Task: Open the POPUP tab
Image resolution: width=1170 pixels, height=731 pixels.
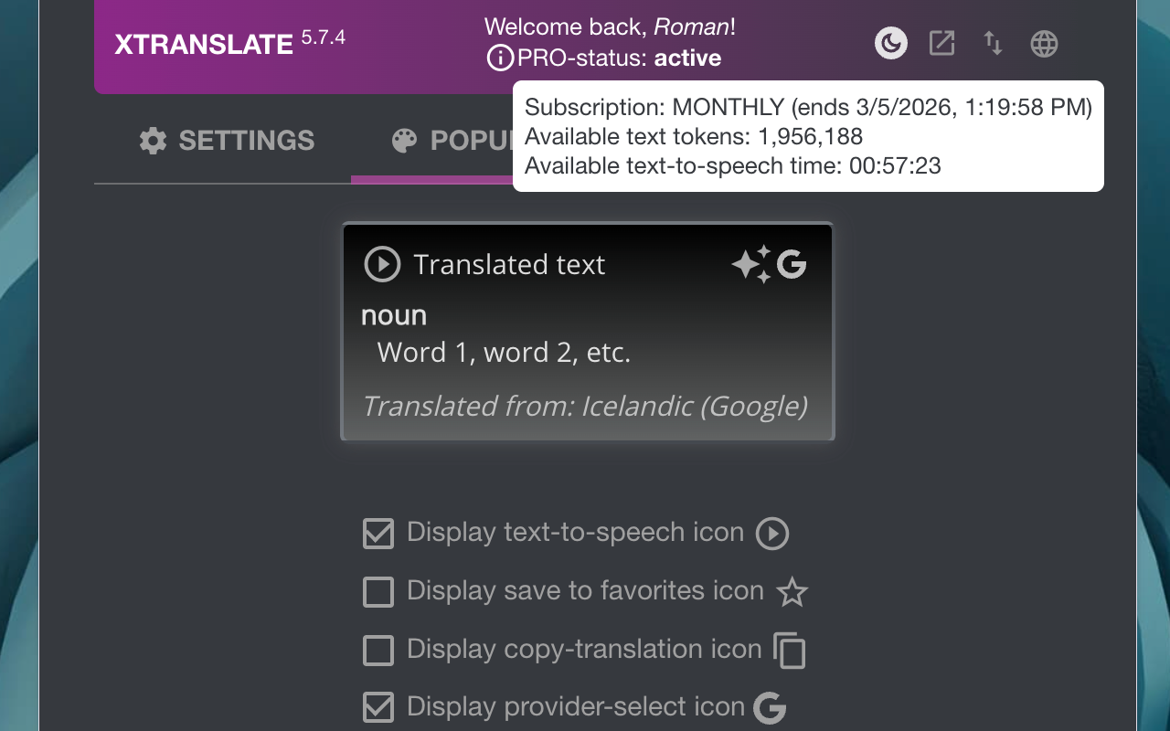Action: 457,140
